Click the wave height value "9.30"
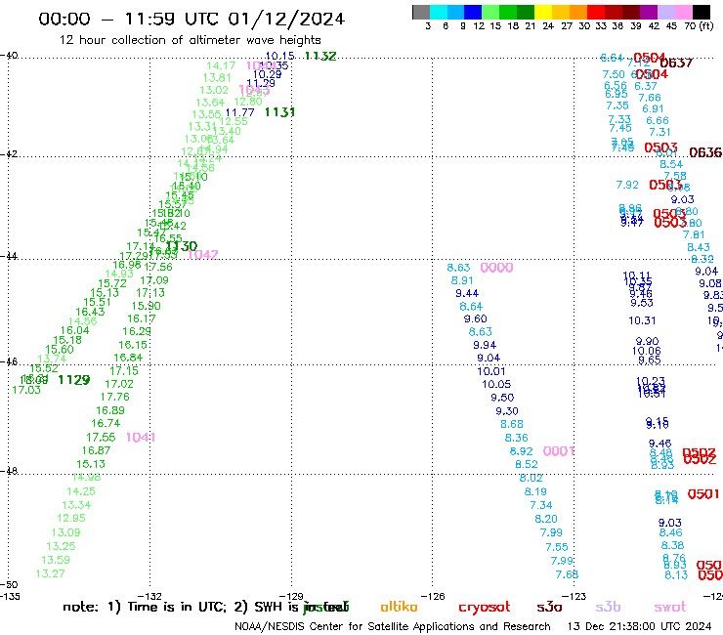The height and width of the screenshot is (635, 723). pos(507,411)
